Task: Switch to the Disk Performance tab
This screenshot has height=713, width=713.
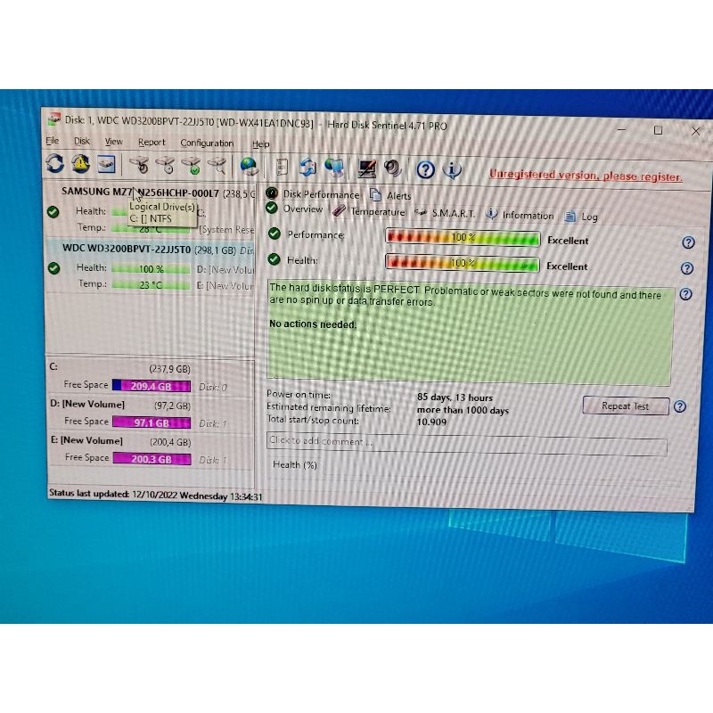Action: pyautogui.click(x=314, y=194)
